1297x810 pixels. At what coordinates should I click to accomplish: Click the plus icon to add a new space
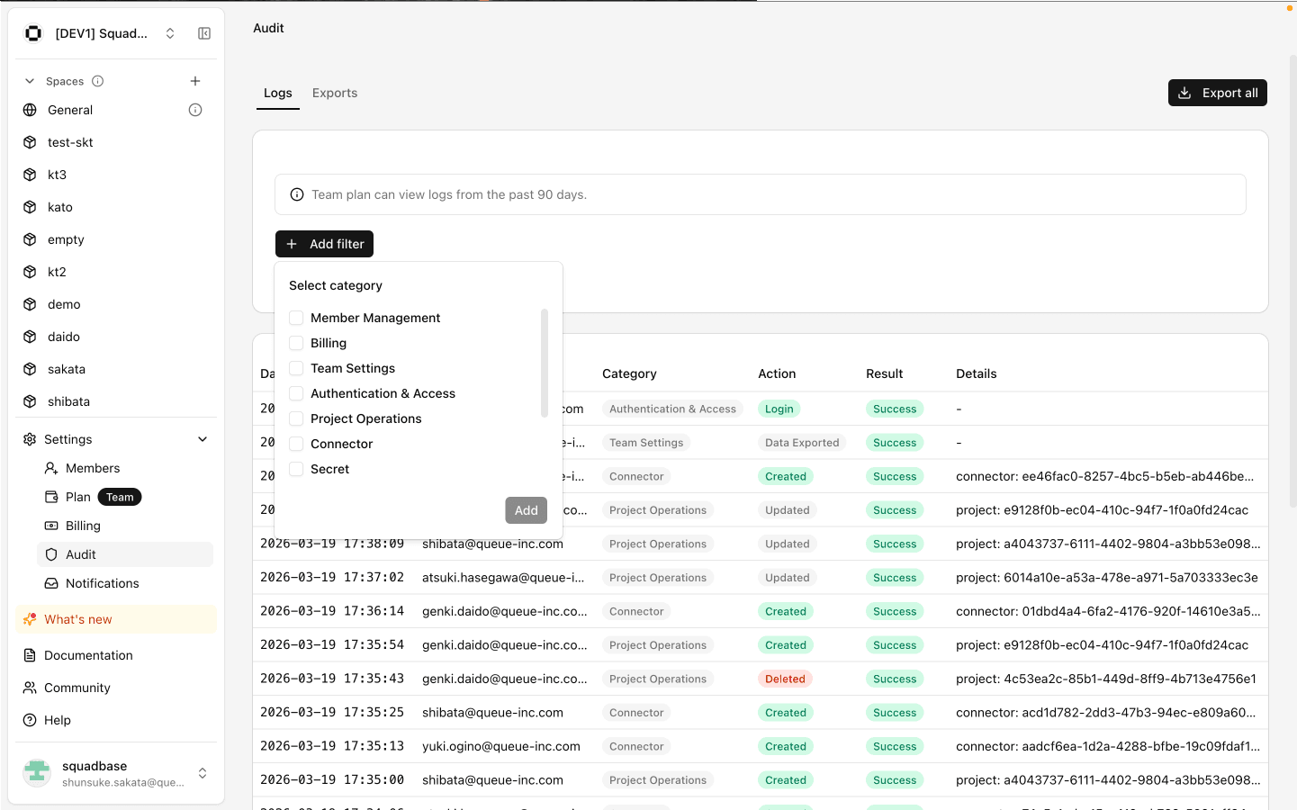click(195, 80)
